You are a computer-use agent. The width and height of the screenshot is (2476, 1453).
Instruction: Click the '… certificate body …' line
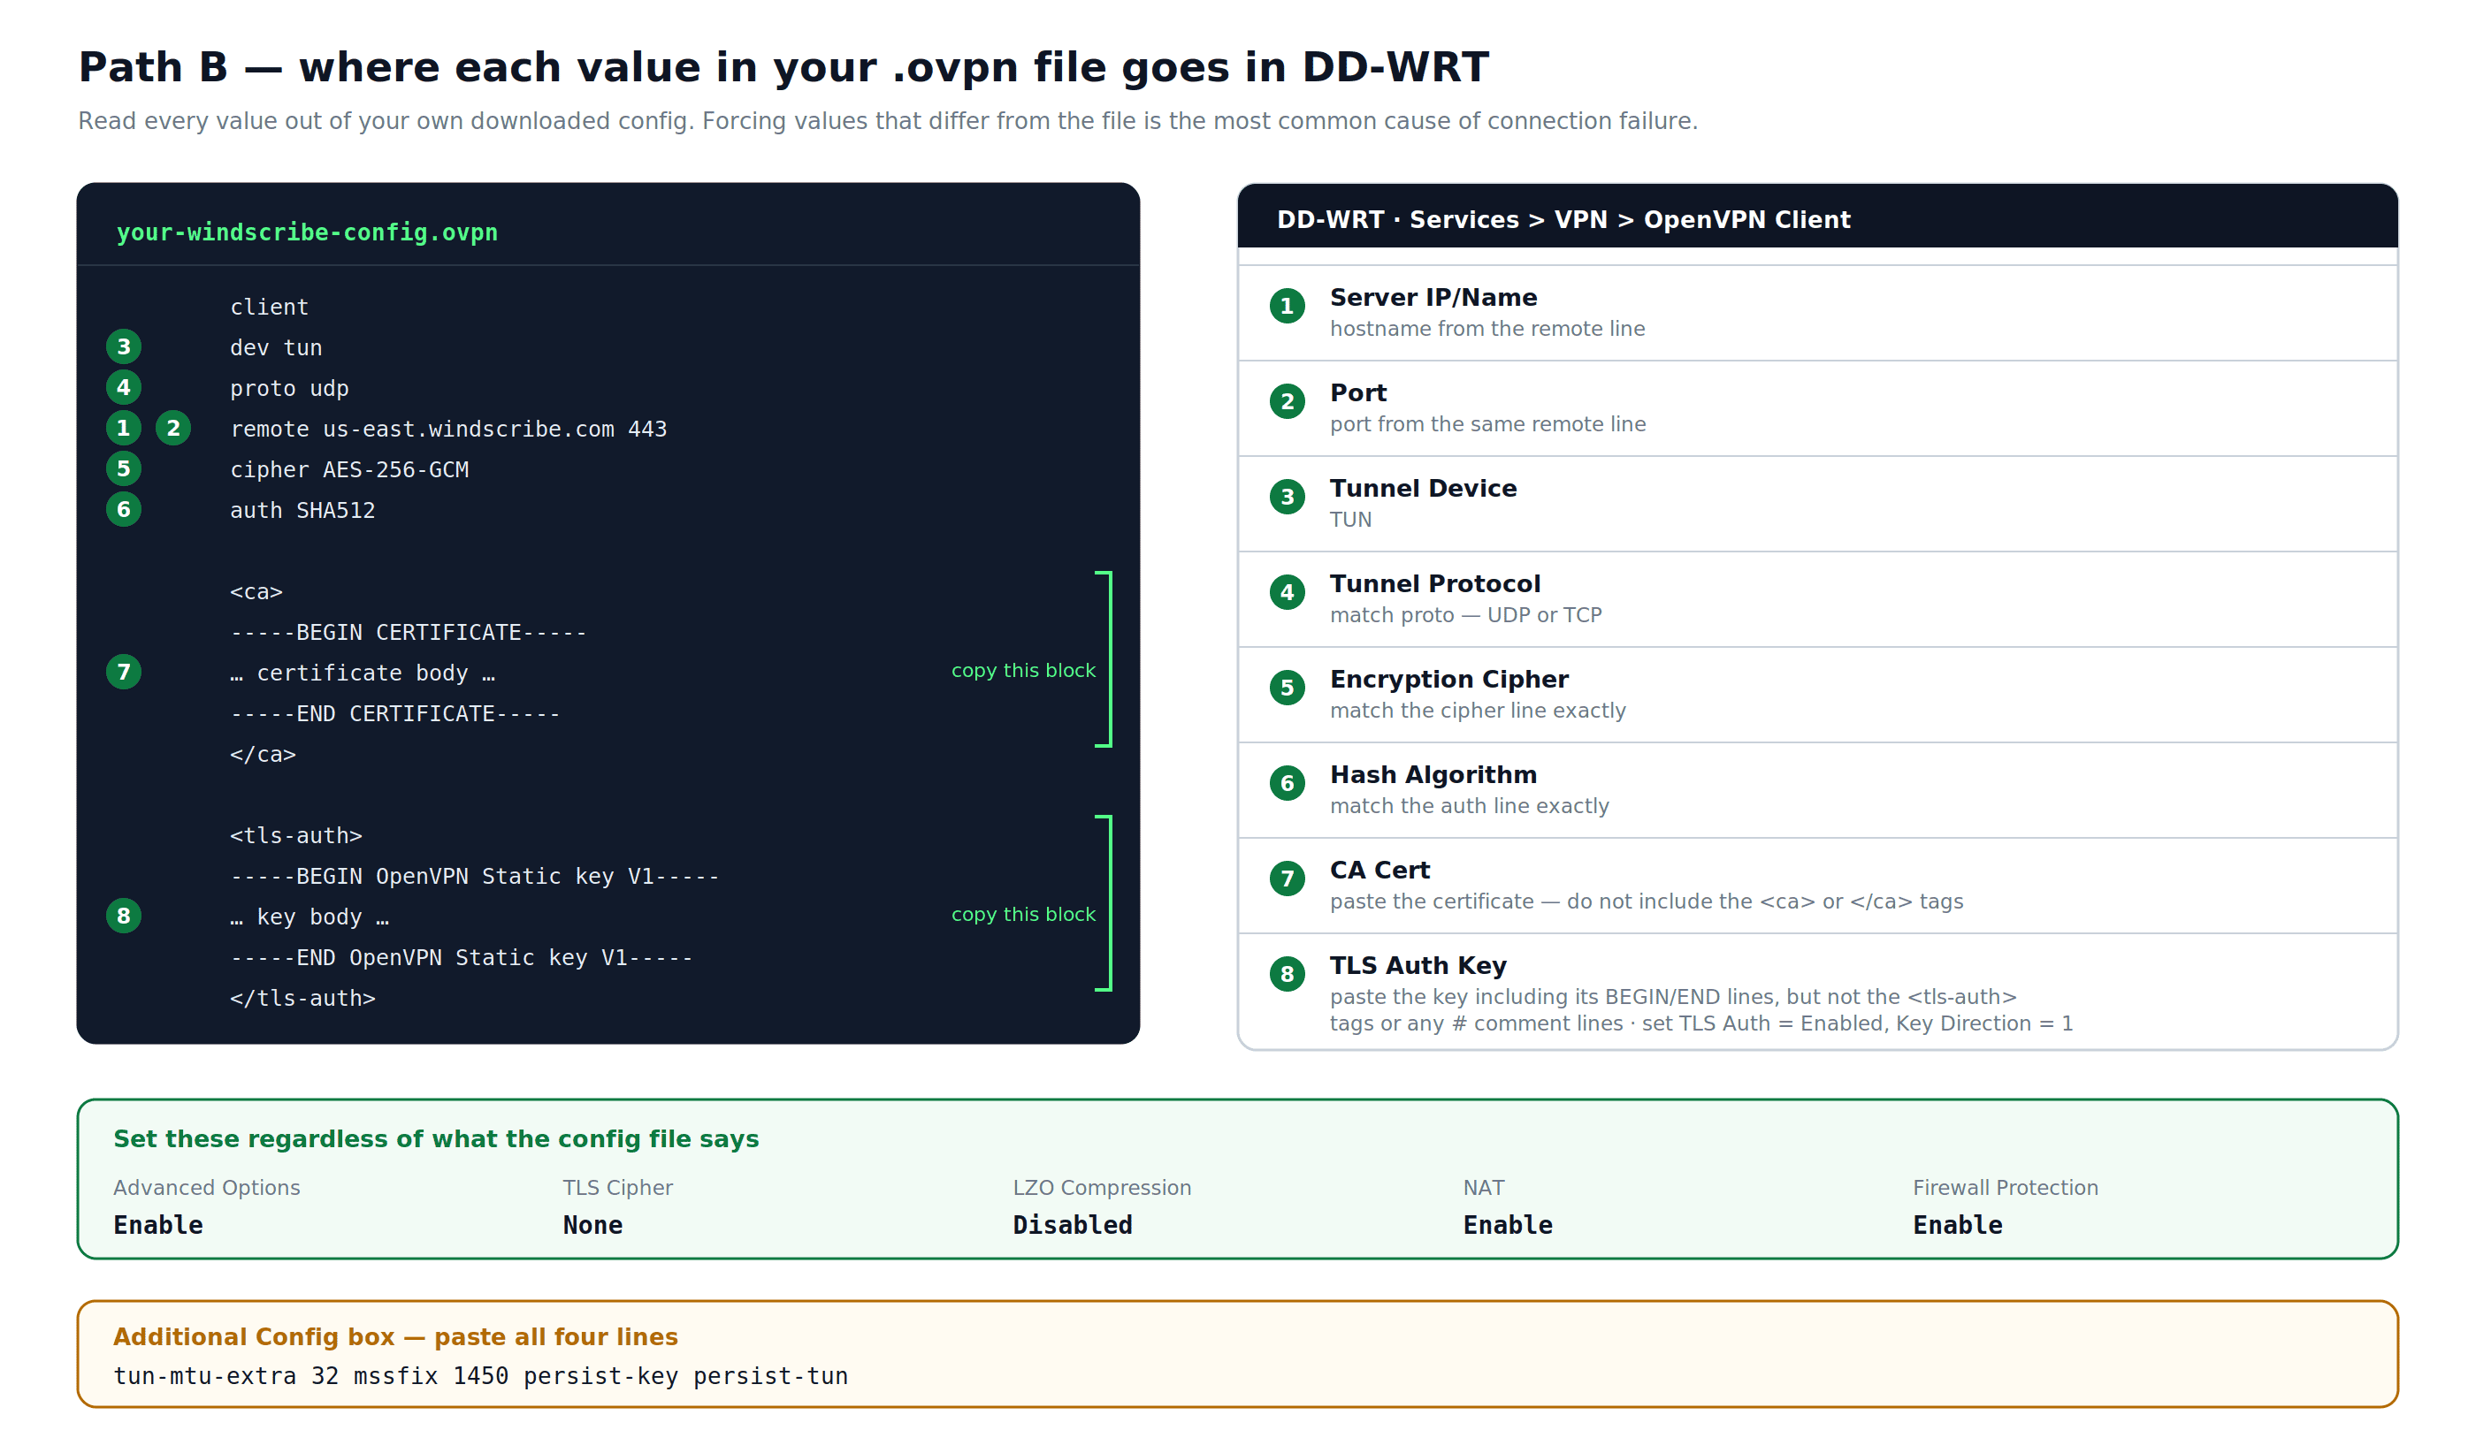click(363, 673)
